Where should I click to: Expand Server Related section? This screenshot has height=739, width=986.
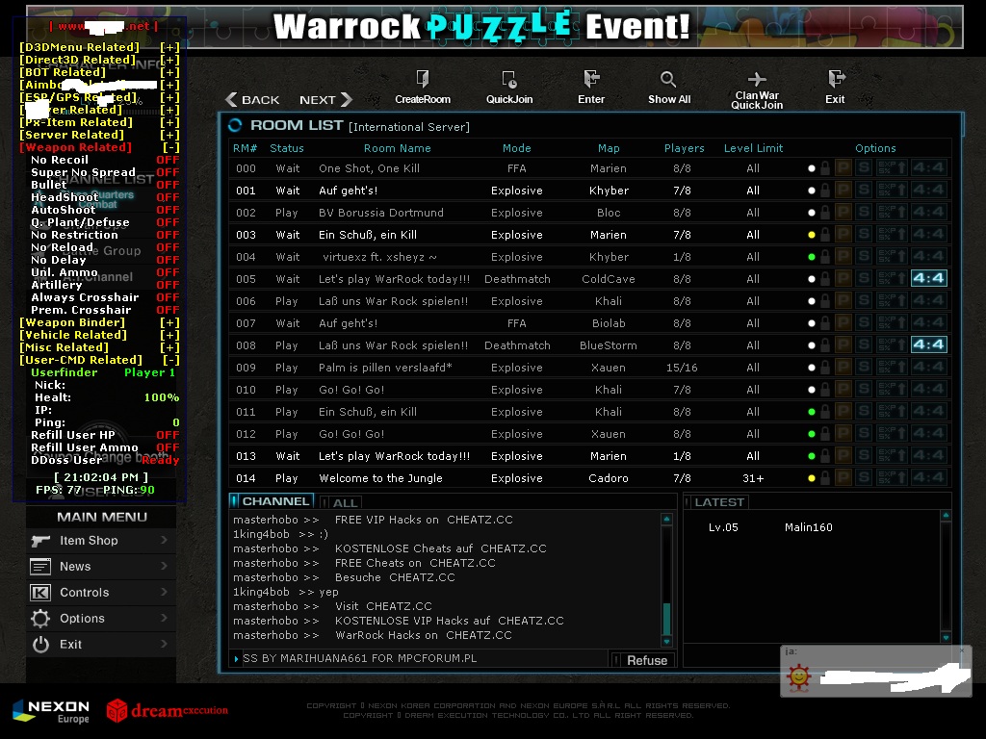pyautogui.click(x=169, y=135)
